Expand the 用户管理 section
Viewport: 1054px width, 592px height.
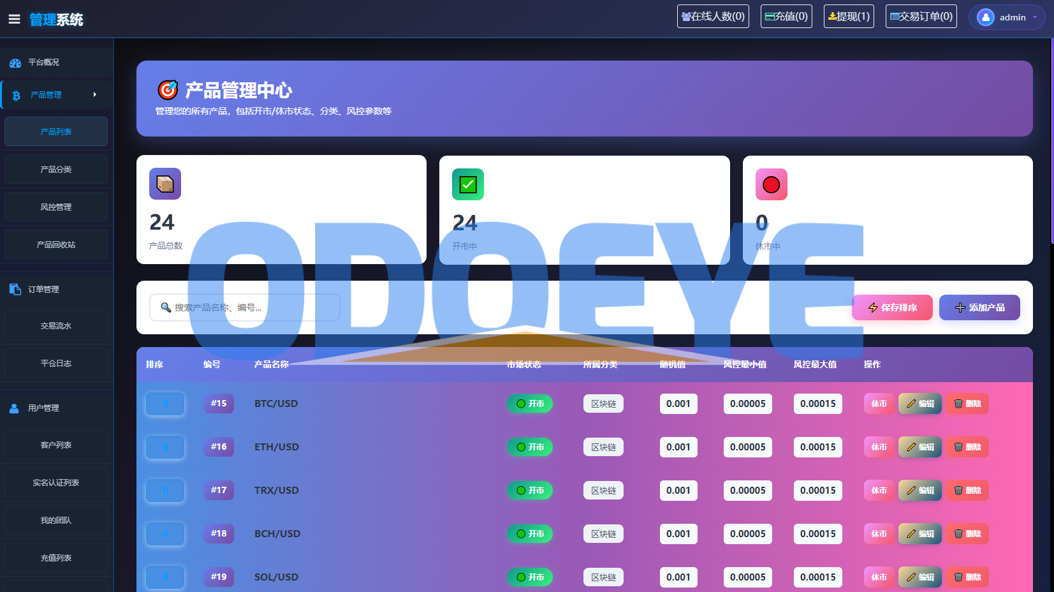[57, 408]
